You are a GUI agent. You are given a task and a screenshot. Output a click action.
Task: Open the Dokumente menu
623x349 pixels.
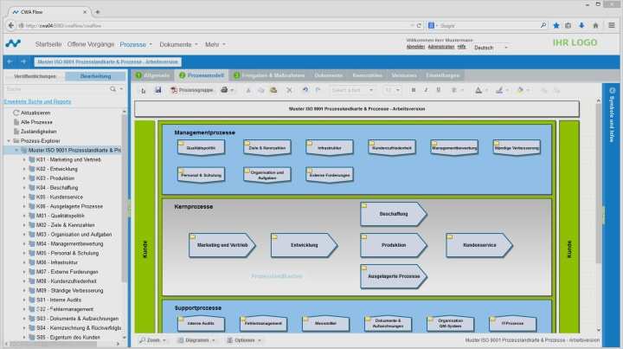[178, 44]
